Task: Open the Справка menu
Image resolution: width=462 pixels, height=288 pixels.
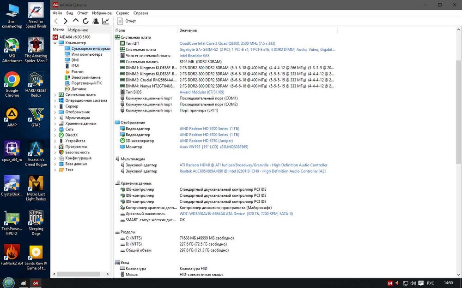Action: [140, 13]
